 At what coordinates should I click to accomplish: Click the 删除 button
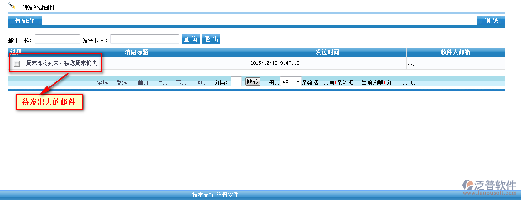tap(491, 20)
